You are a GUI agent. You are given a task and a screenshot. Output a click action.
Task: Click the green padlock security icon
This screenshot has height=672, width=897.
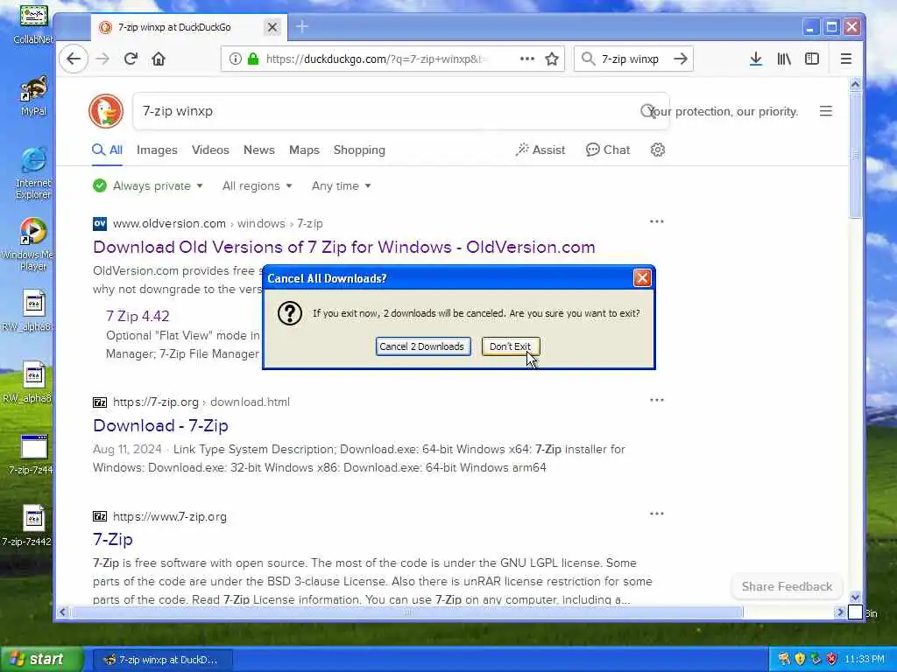[x=253, y=59]
